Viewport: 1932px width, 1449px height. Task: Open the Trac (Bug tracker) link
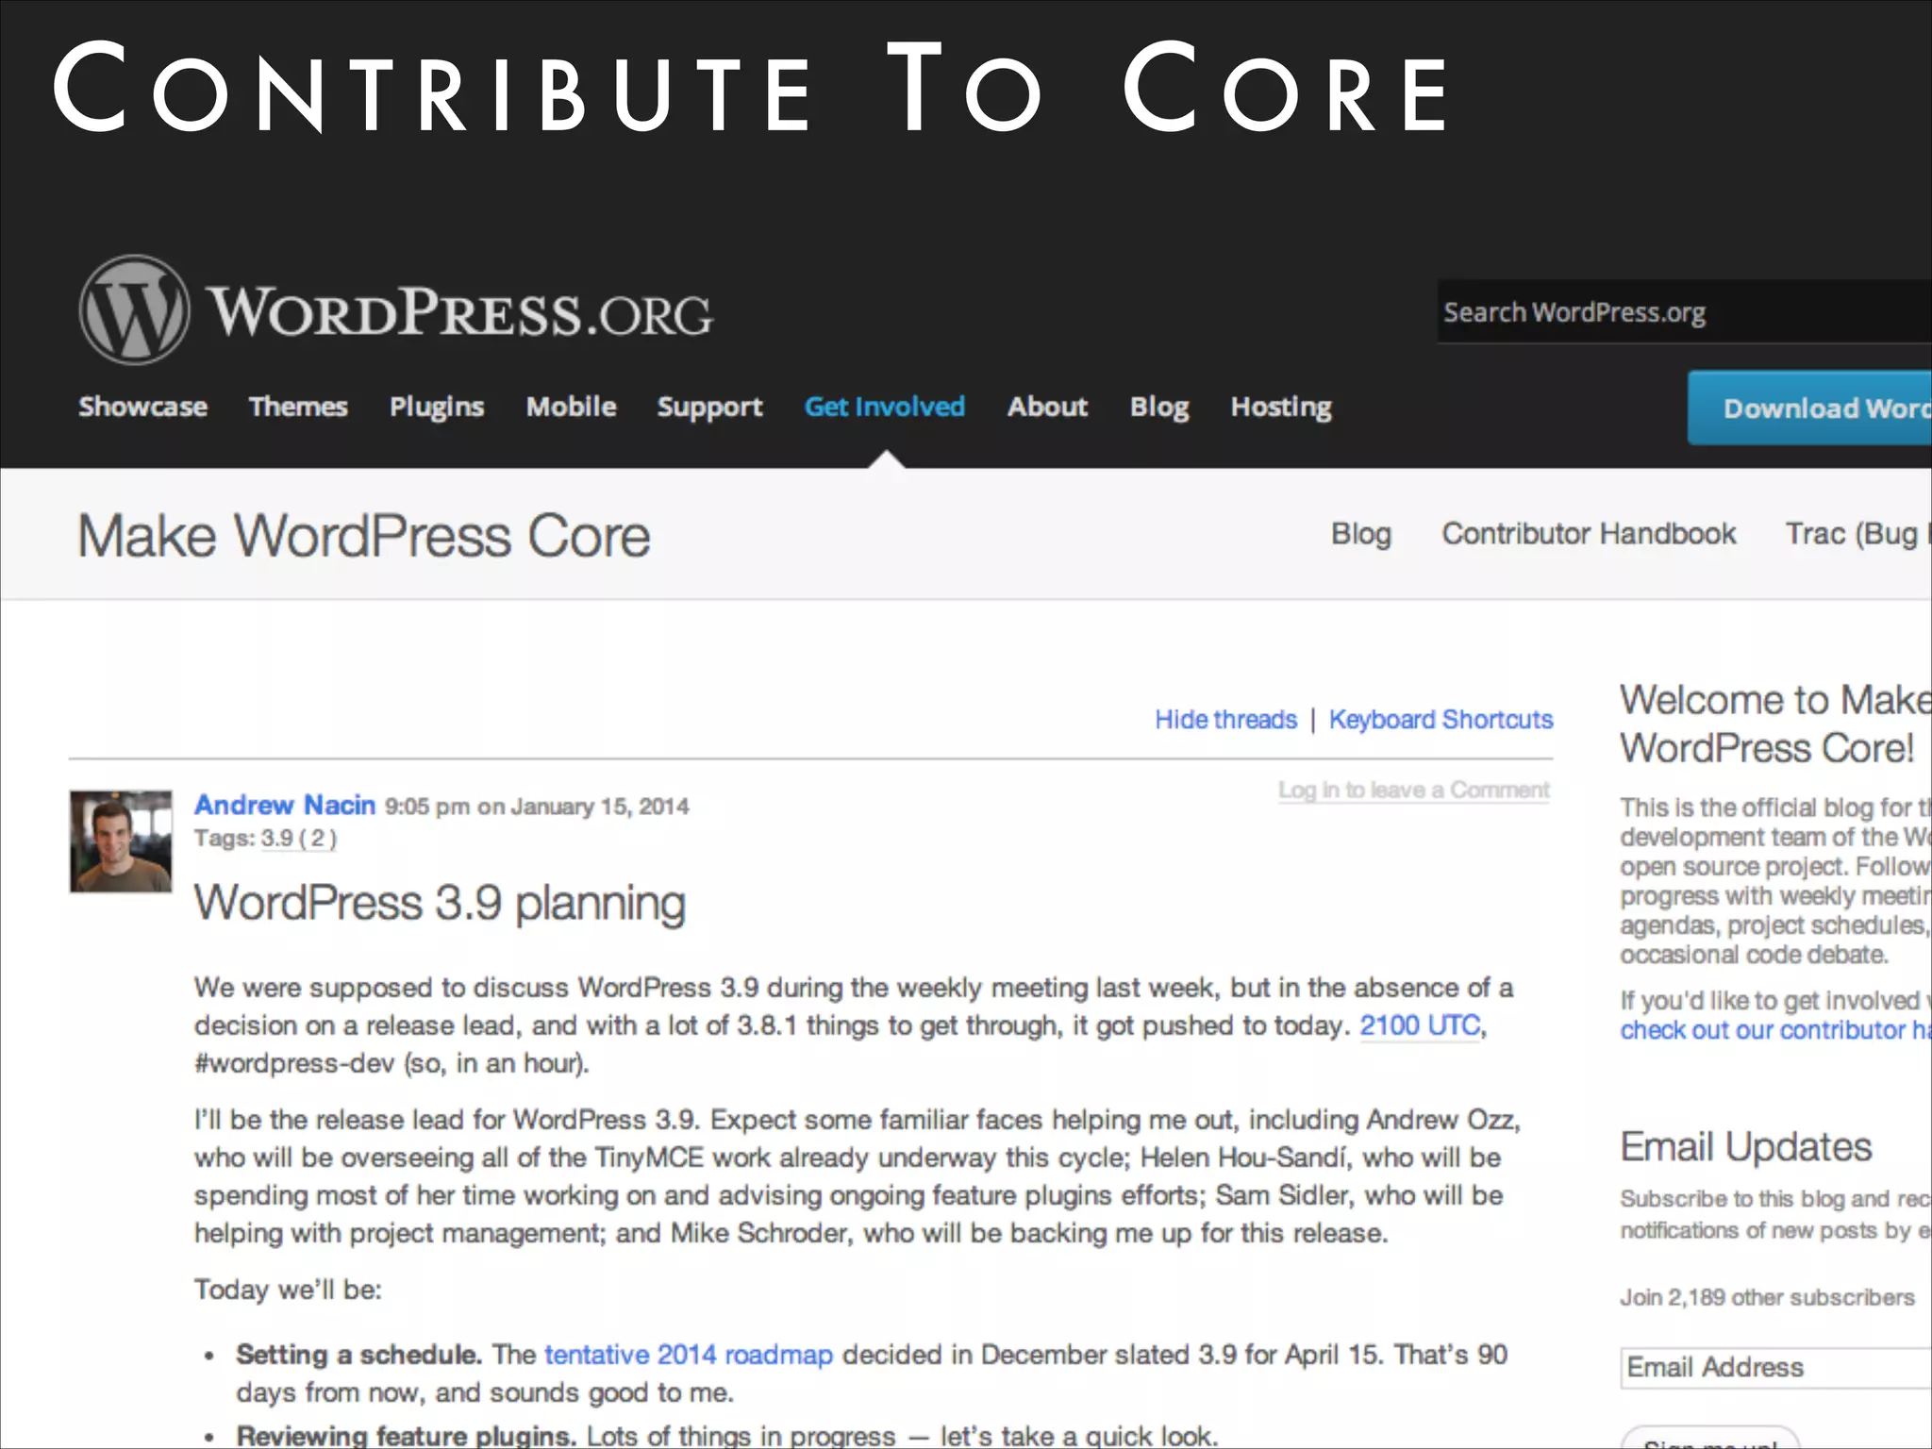pyautogui.click(x=1857, y=534)
